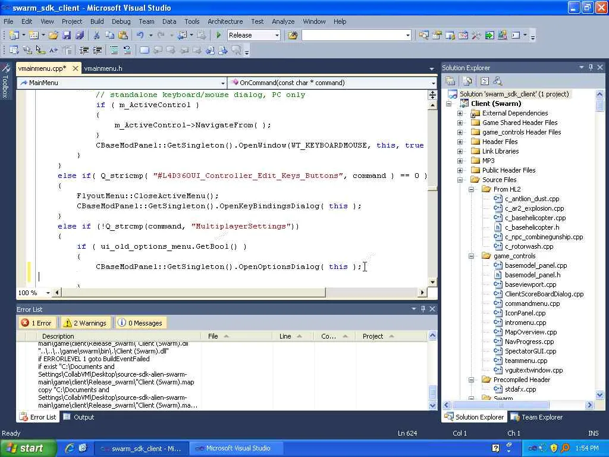Open the Start Page green arrow icon
This screenshot has height=457, width=609.
coord(489,35)
